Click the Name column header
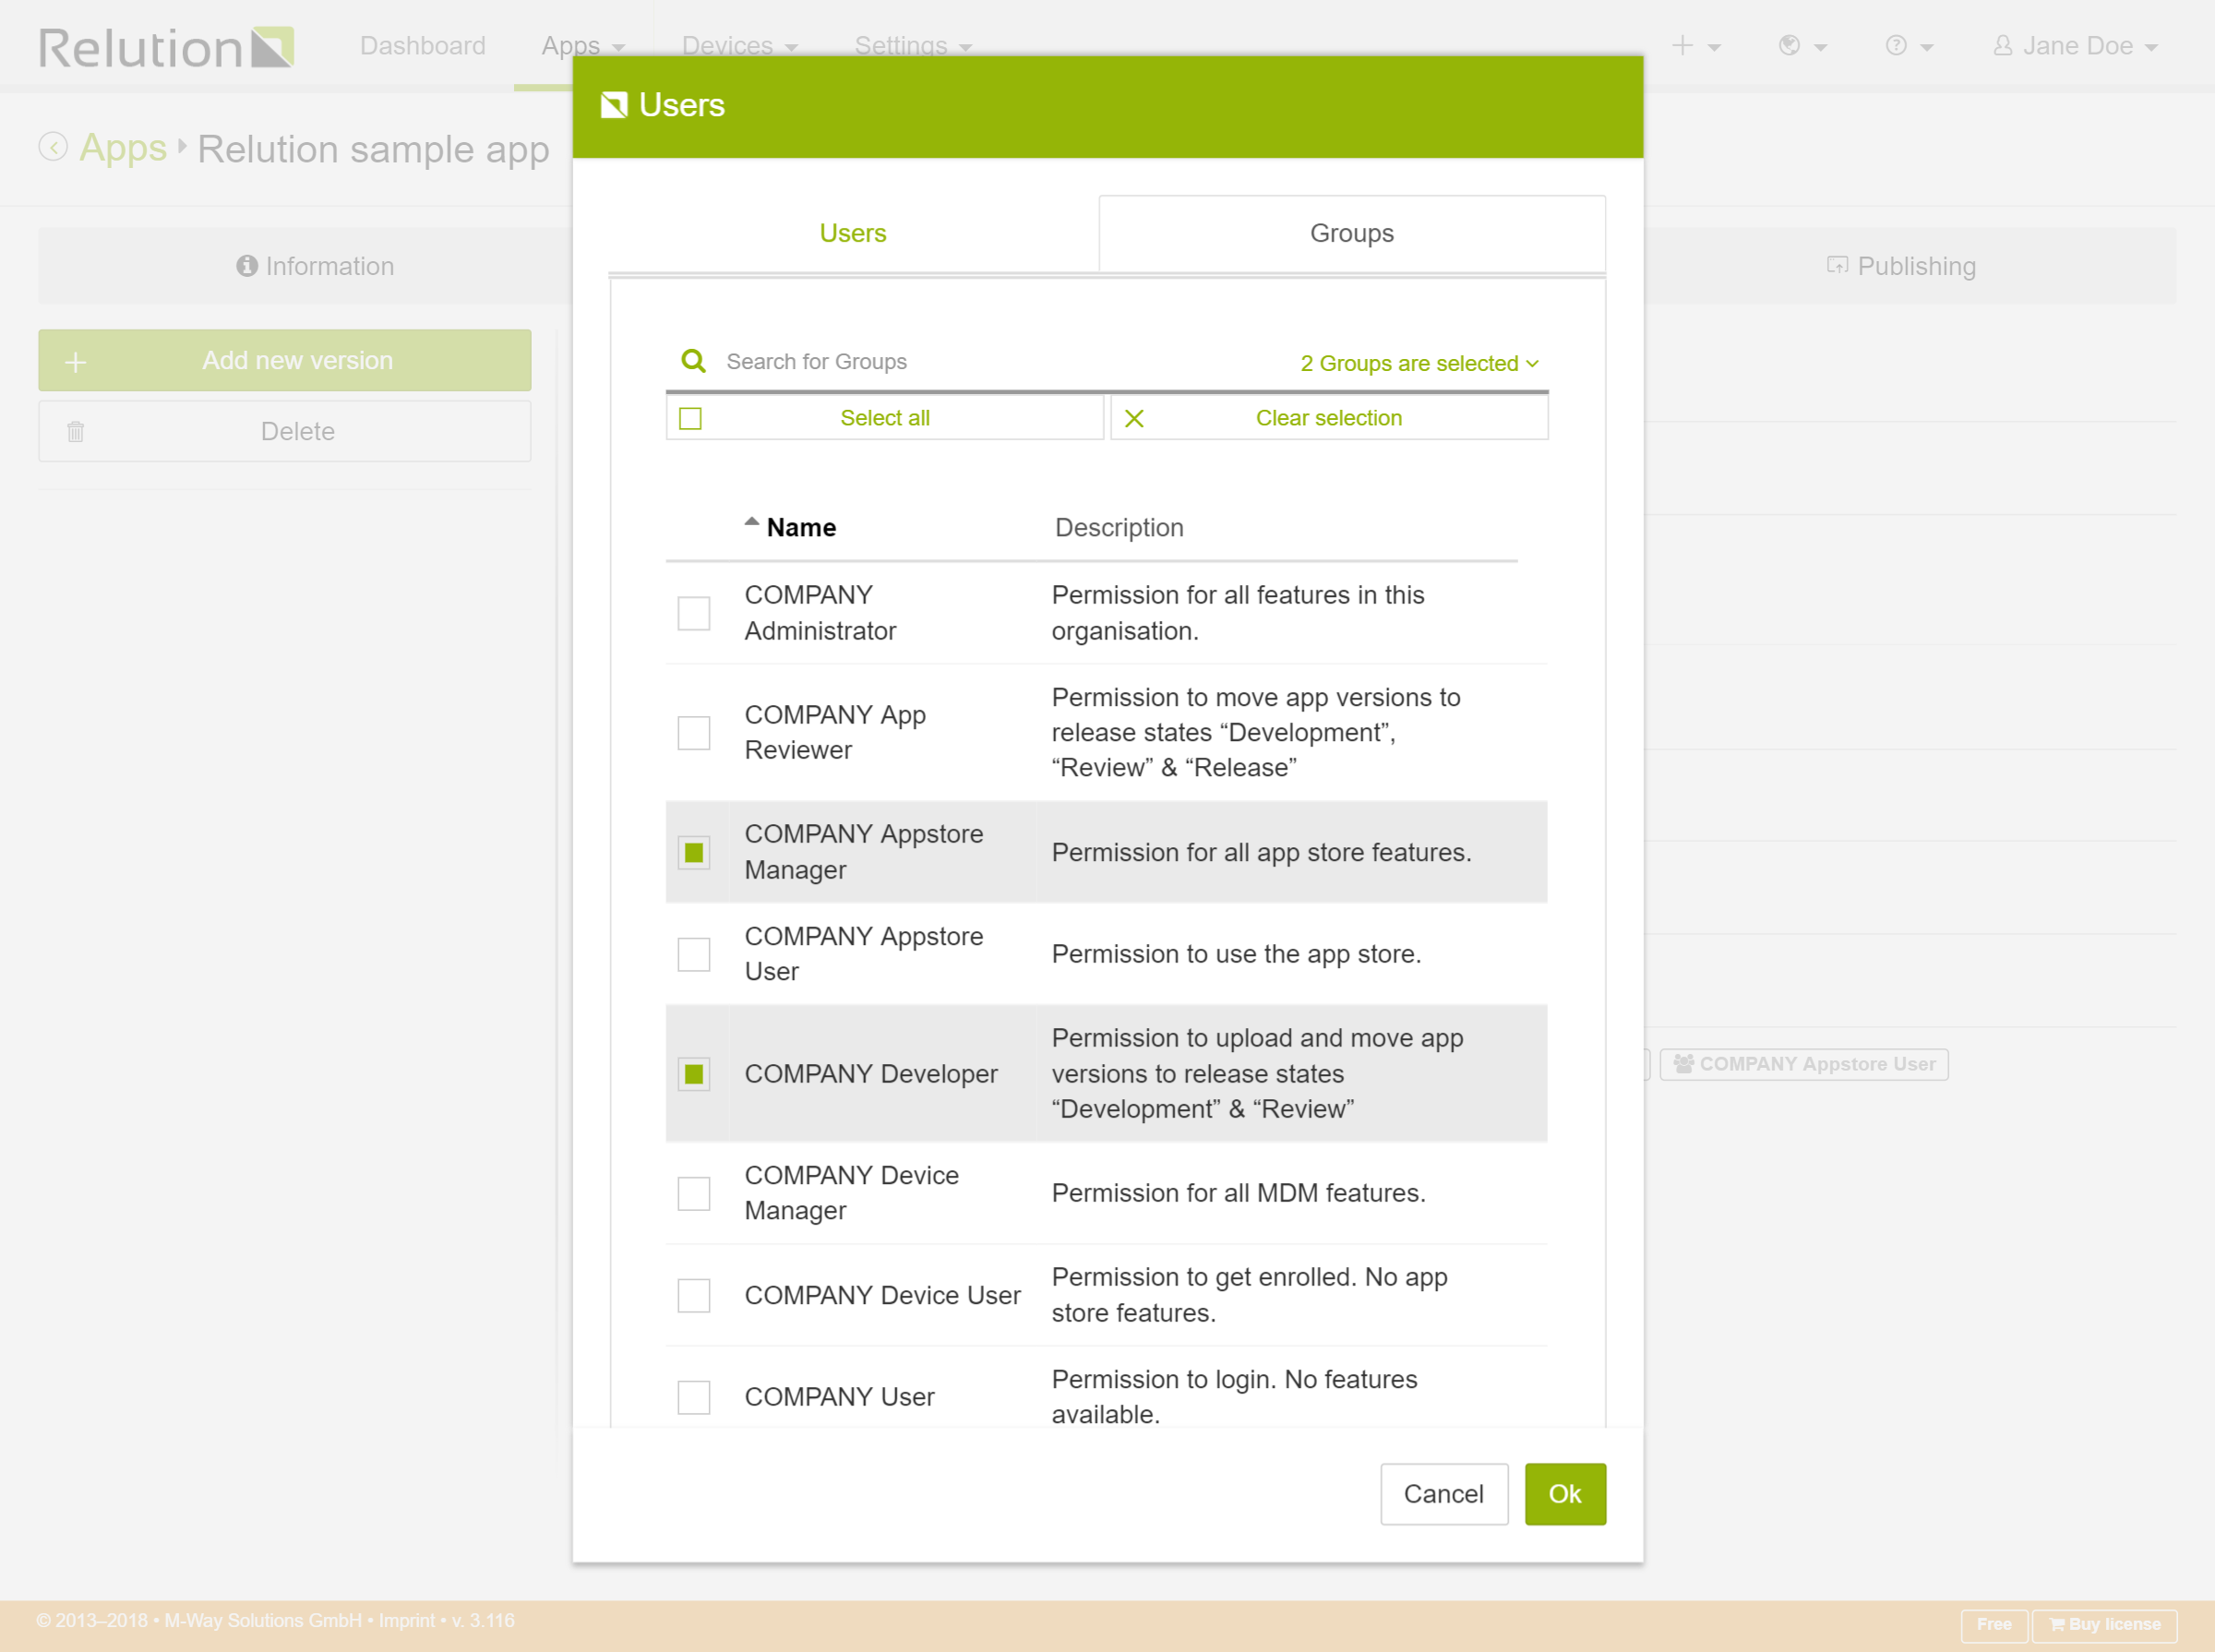 coord(801,527)
